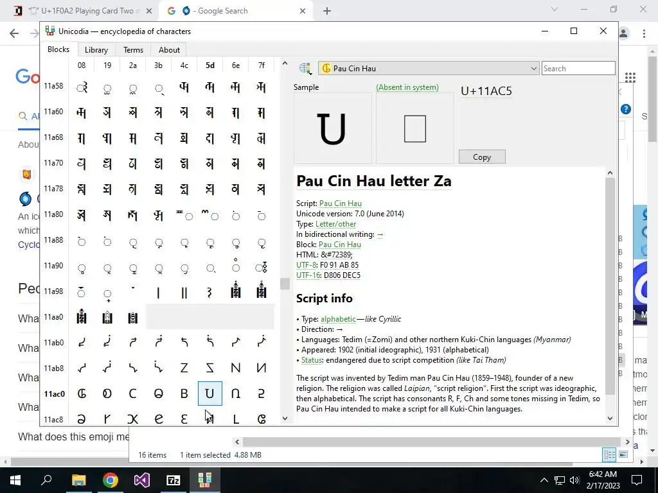This screenshot has width=658, height=493.
Task: Expand the Pau Cin Hau block dropdown
Action: click(x=428, y=68)
